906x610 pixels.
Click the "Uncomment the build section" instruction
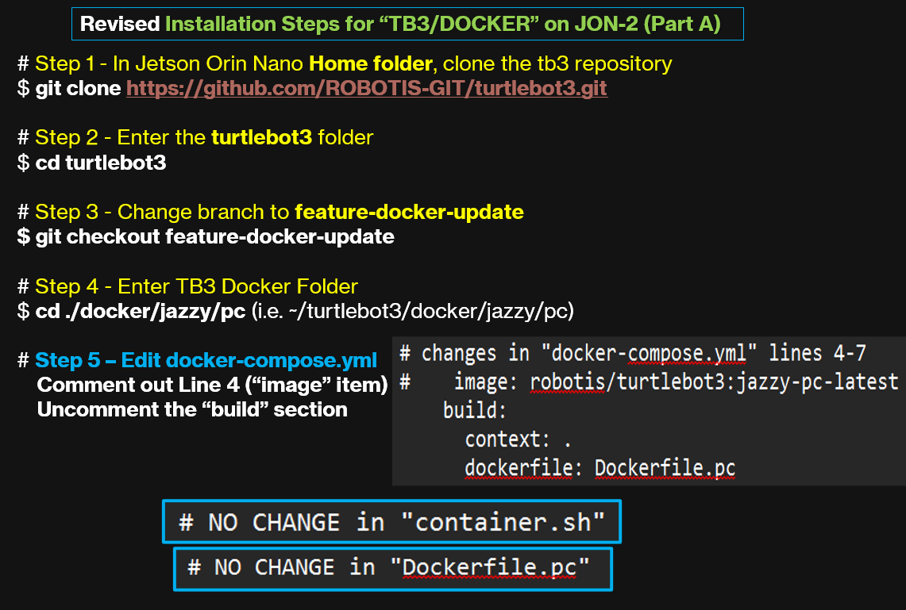191,410
